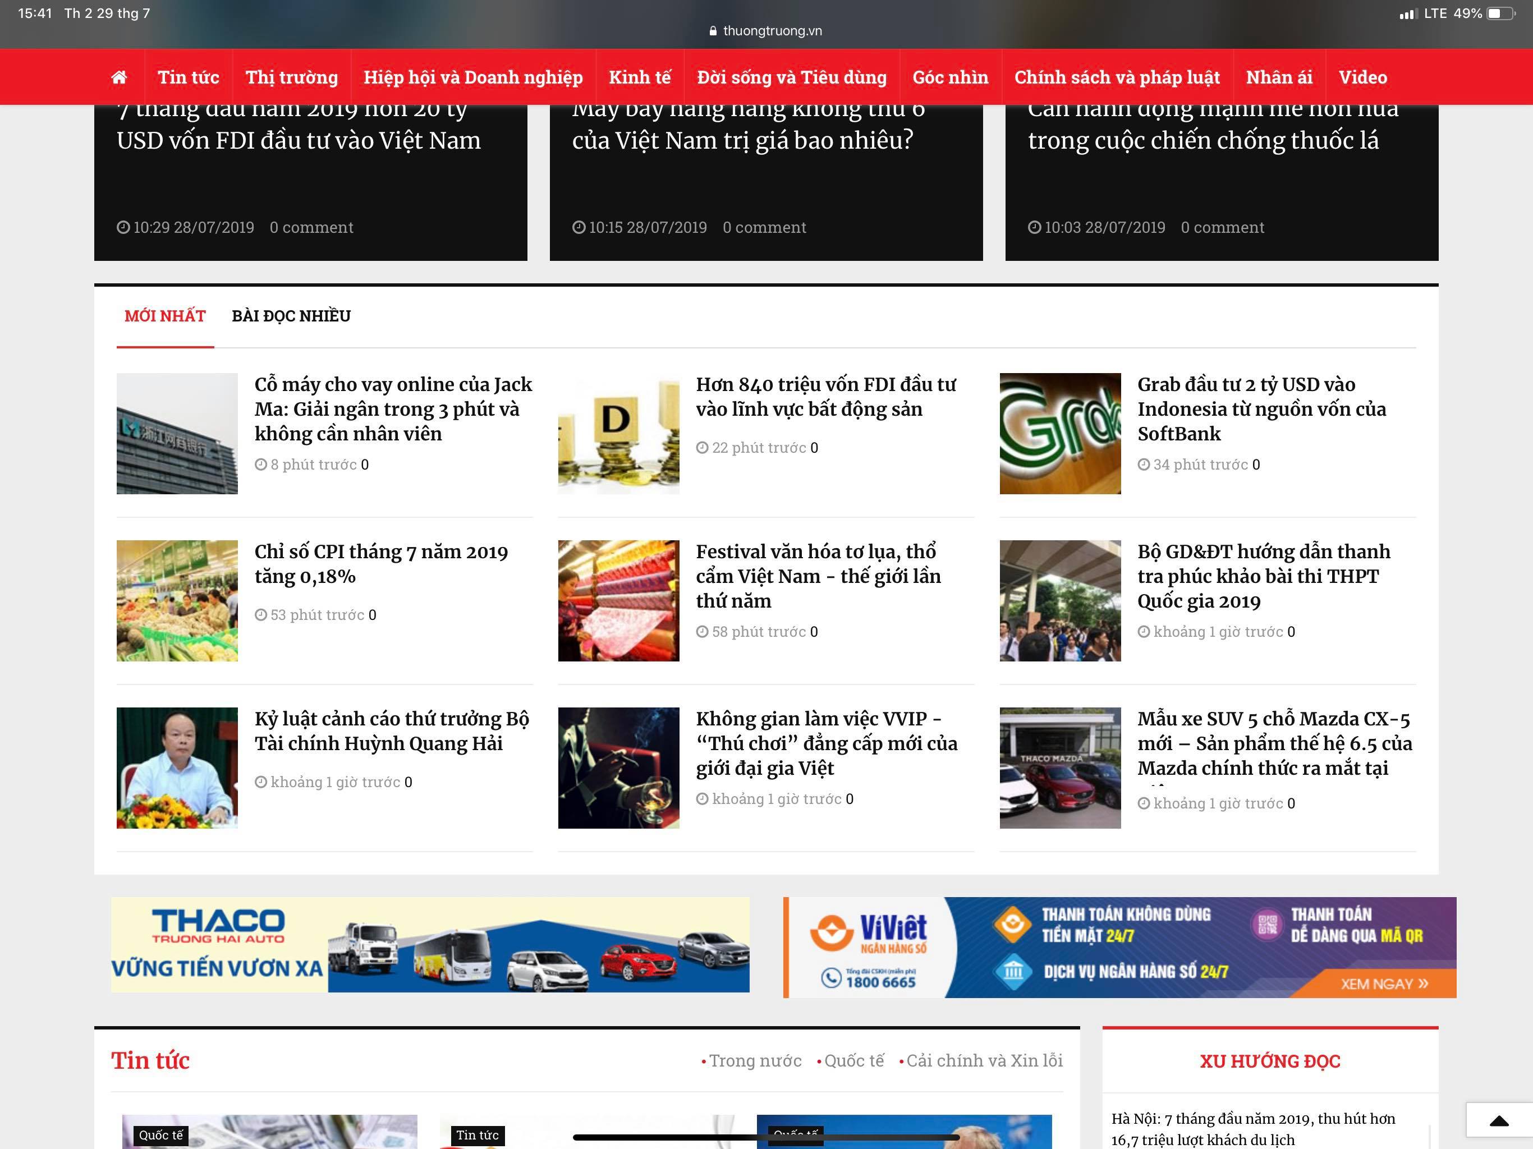The height and width of the screenshot is (1149, 1533).
Task: Switch to 'BÀI ĐỌC NHIỀU' tab
Action: [291, 316]
